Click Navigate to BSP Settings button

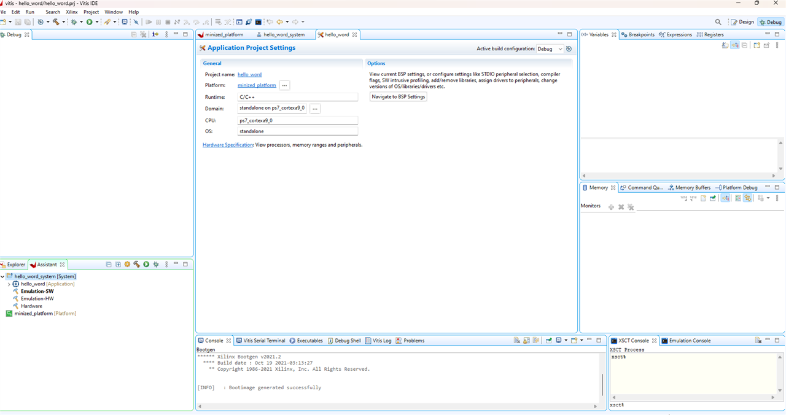[398, 97]
